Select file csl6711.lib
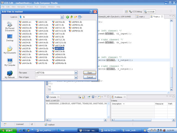 pyautogui.click(x=58, y=25)
